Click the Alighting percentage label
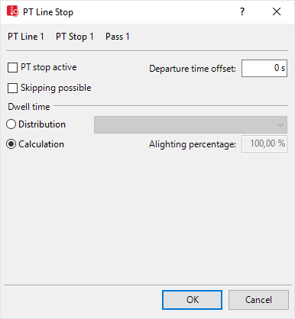The image size is (295, 319). [193, 144]
